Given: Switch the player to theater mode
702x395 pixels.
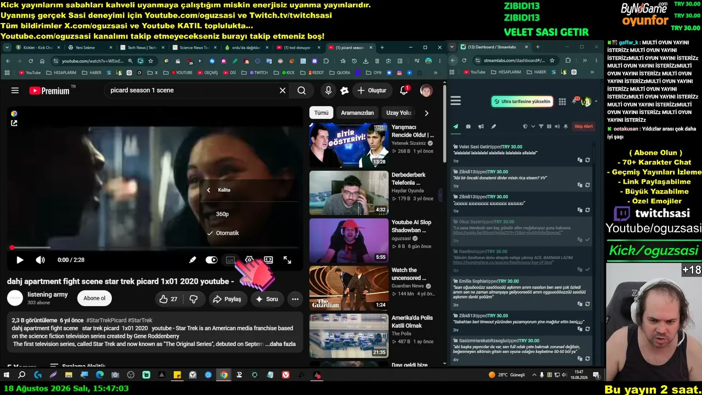Looking at the screenshot, I should (268, 260).
